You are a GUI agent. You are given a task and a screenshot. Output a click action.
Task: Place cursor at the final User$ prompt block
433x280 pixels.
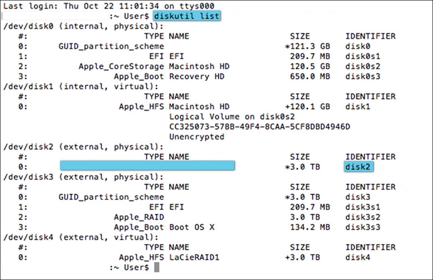point(156,267)
